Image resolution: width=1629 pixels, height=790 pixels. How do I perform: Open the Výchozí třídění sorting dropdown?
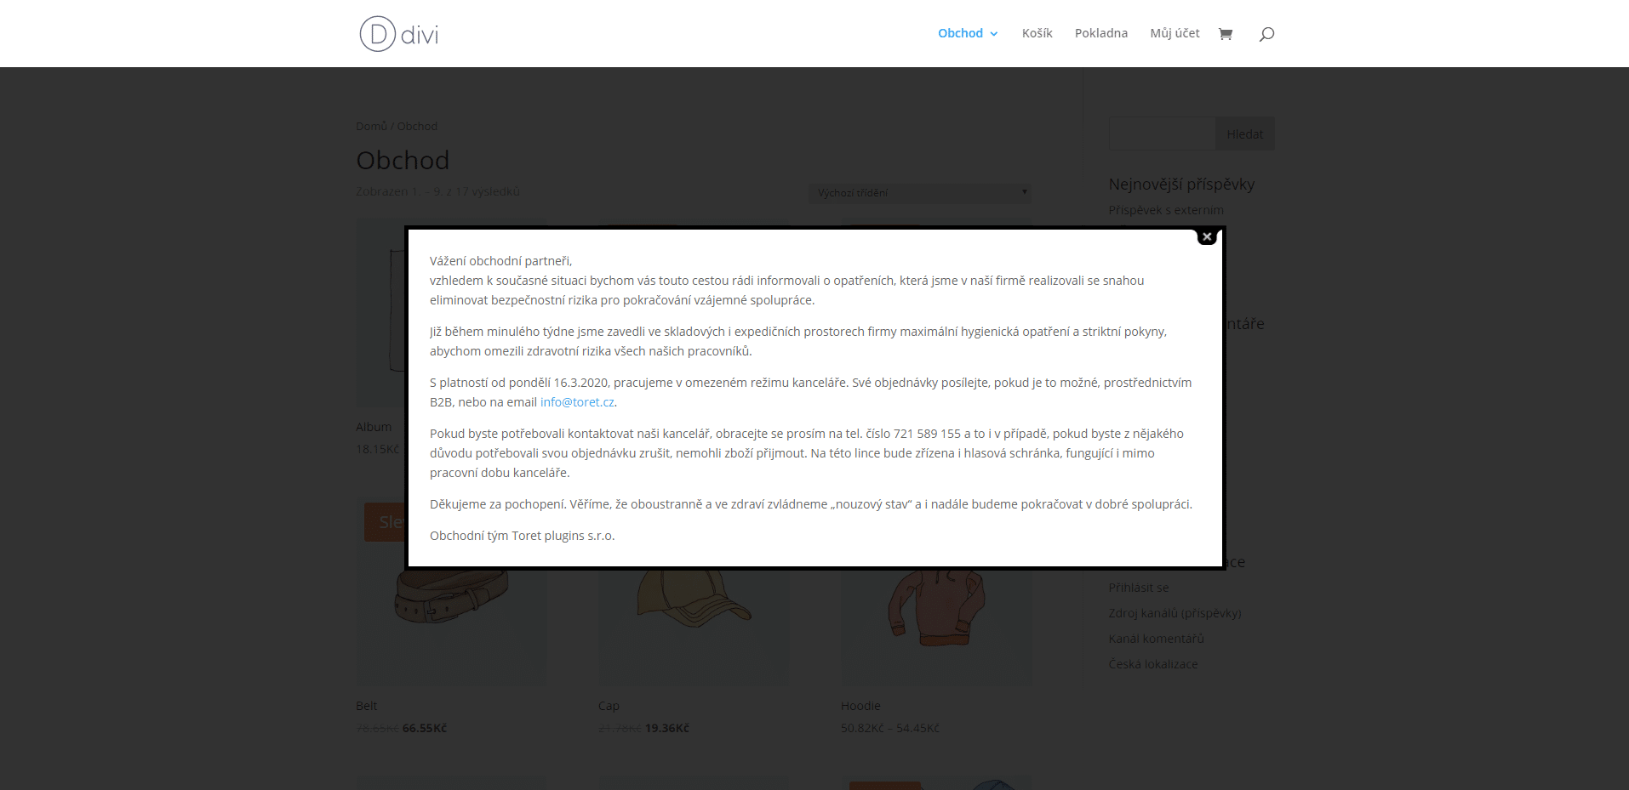tap(919, 193)
